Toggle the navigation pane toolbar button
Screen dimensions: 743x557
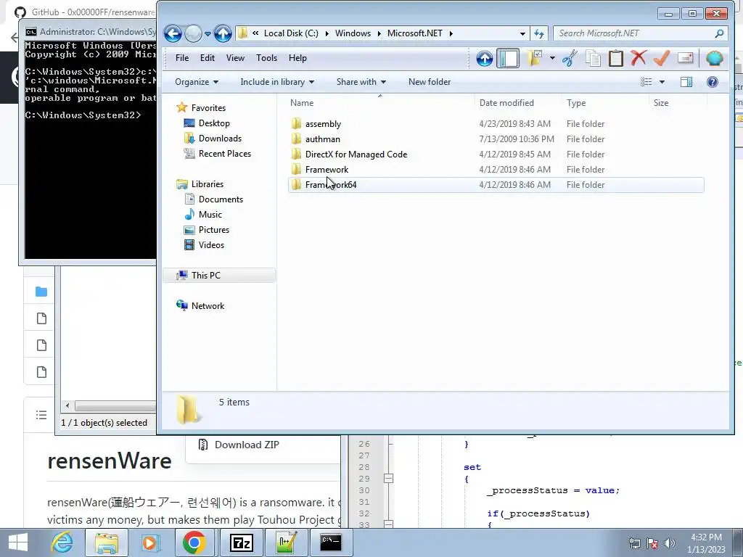[x=508, y=58]
